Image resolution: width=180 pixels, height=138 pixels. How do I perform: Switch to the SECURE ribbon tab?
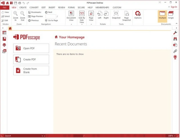(81, 7)
